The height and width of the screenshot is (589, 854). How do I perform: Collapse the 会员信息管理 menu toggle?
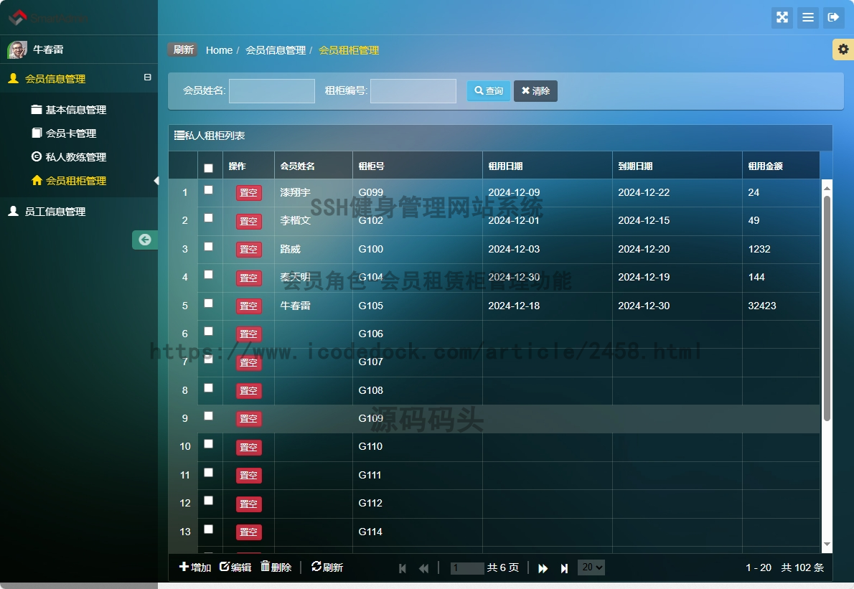point(147,77)
